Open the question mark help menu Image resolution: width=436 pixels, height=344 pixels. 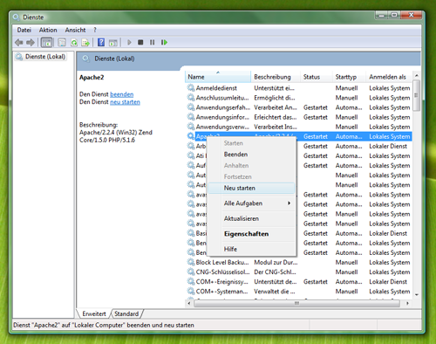[x=95, y=30]
